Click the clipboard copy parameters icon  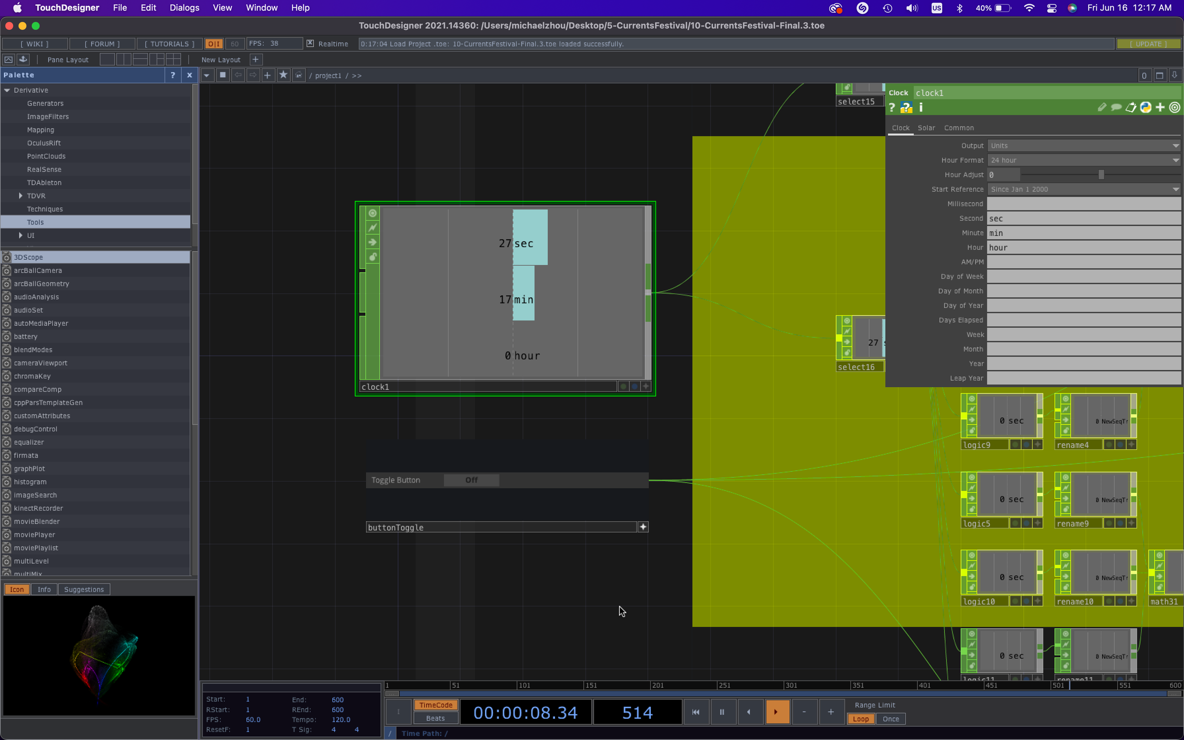(1130, 107)
